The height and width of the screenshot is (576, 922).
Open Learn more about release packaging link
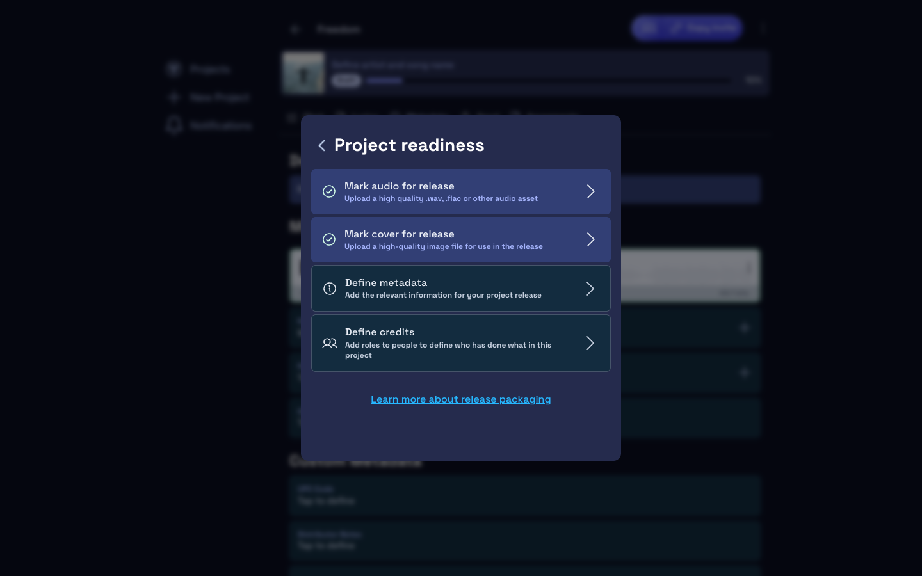click(461, 399)
